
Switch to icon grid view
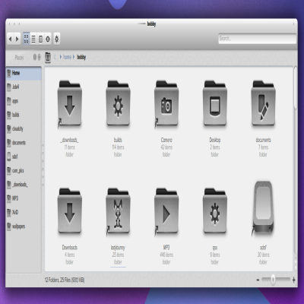27,39
